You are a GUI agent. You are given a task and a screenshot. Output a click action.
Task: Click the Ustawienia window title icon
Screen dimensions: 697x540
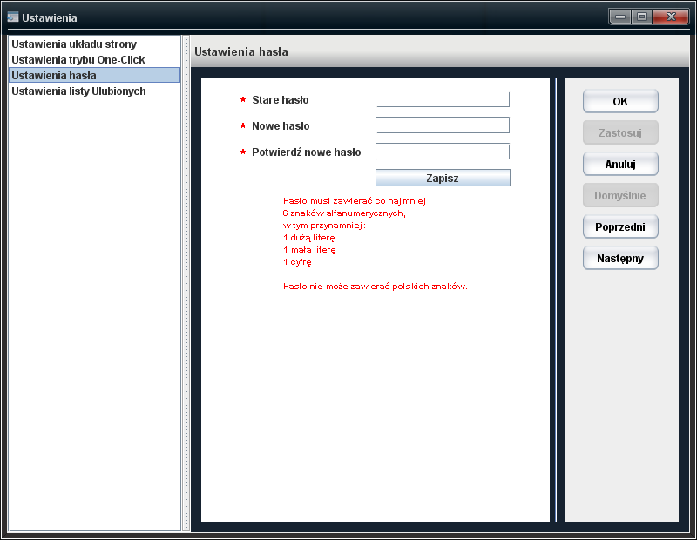[13, 17]
